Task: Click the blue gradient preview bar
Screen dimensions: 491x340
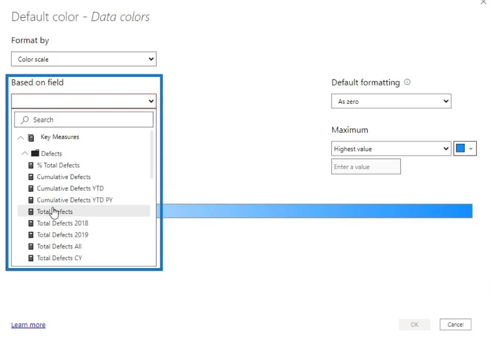Action: click(x=314, y=211)
